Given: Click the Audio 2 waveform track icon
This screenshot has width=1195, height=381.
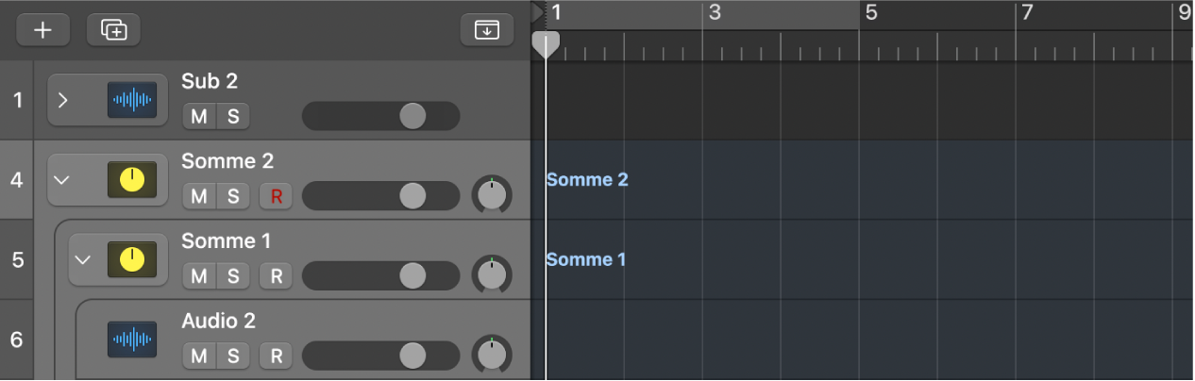Looking at the screenshot, I should click(131, 339).
